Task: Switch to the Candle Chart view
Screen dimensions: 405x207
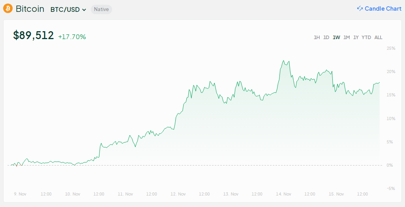Action: (382, 9)
